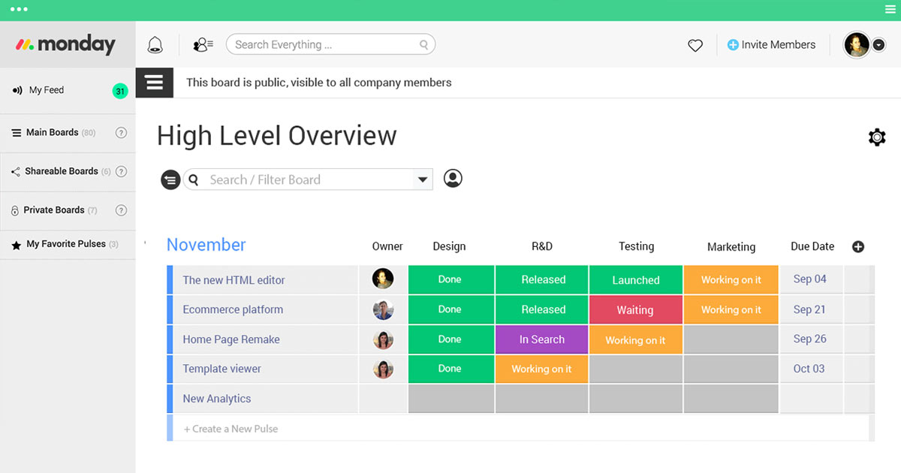Click the Owner column header
Screen dimensions: 901x473
click(387, 246)
